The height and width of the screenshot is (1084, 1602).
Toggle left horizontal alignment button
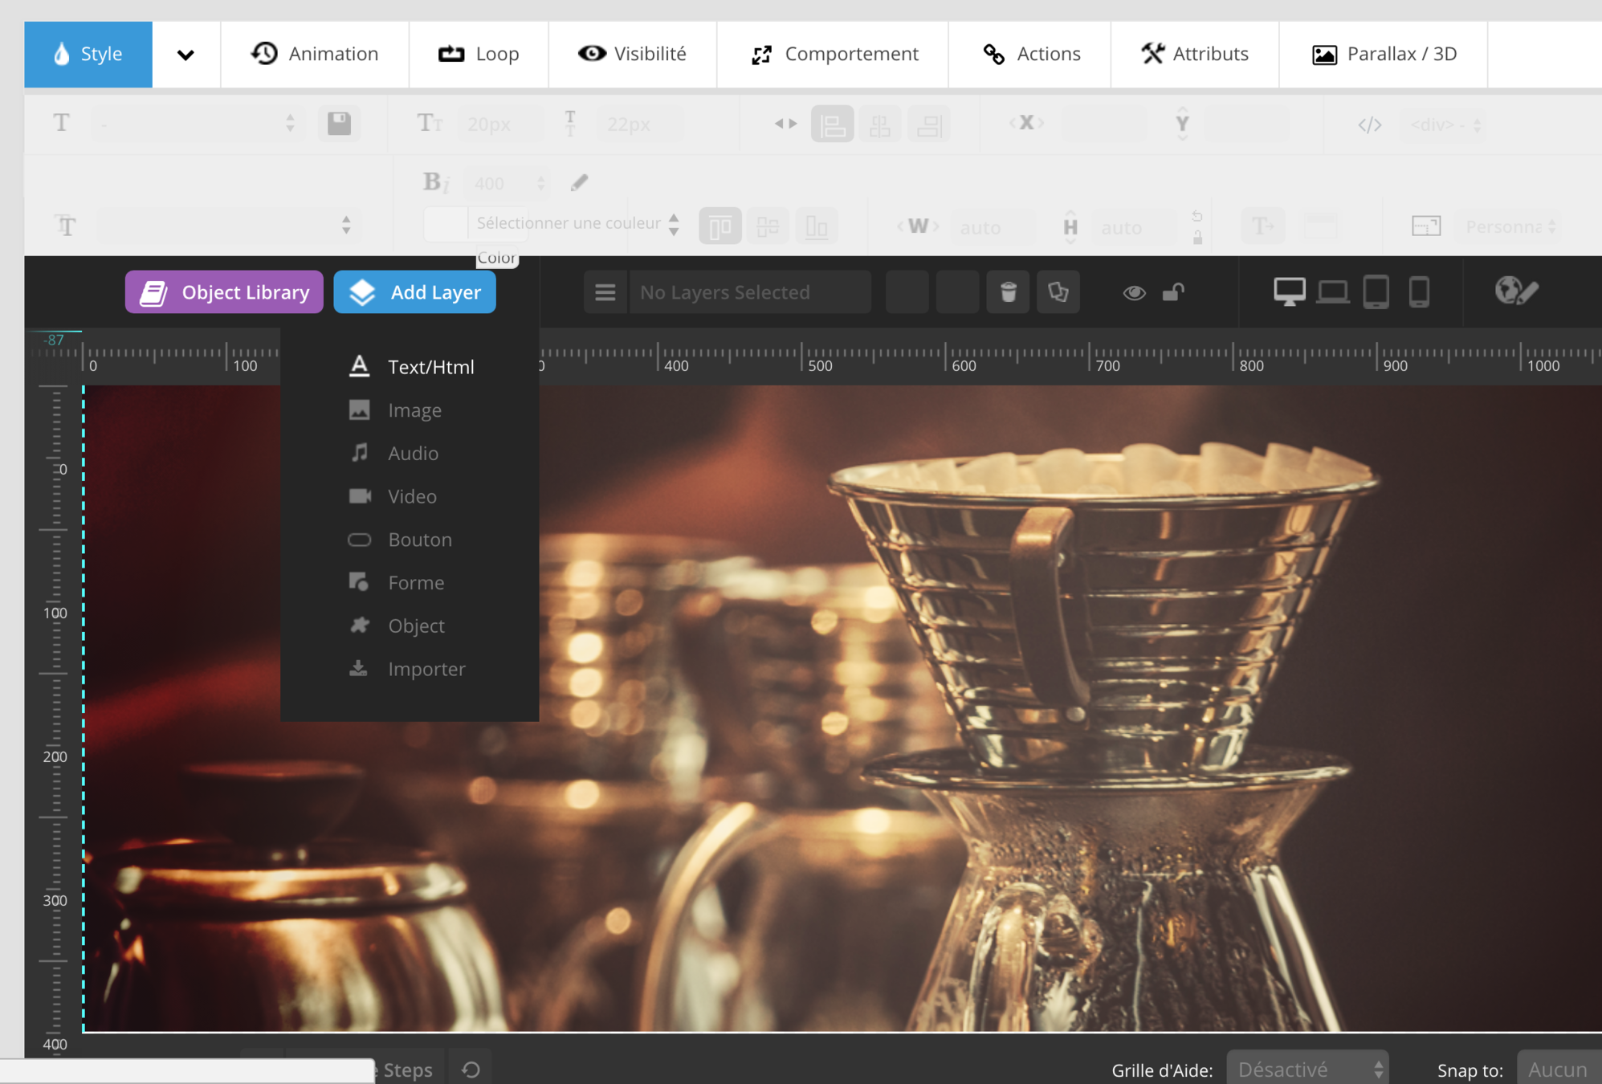pyautogui.click(x=832, y=124)
